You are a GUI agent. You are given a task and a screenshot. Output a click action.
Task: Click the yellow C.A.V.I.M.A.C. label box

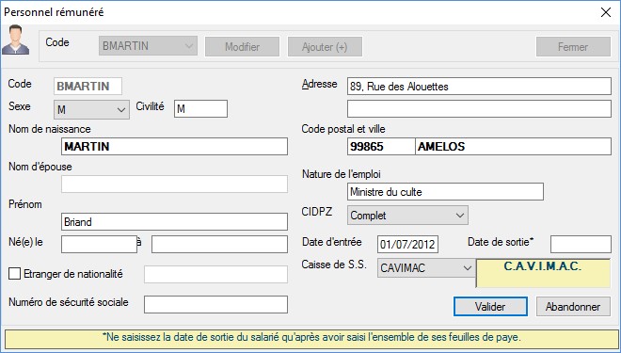(543, 273)
